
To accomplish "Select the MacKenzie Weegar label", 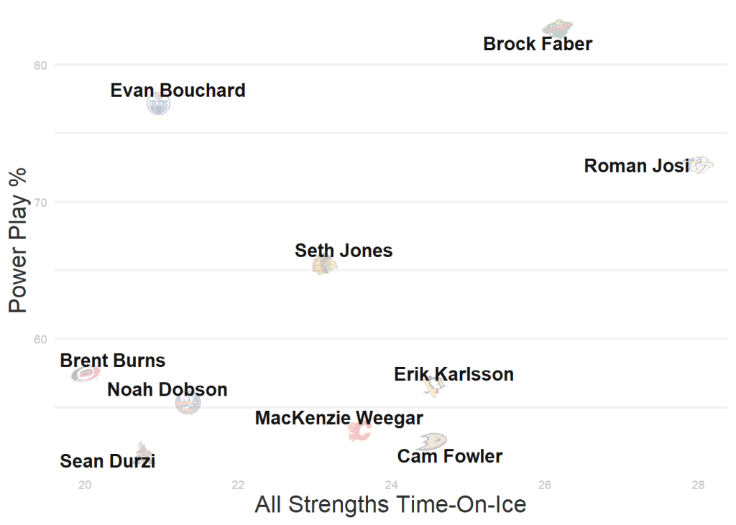I will [339, 418].
